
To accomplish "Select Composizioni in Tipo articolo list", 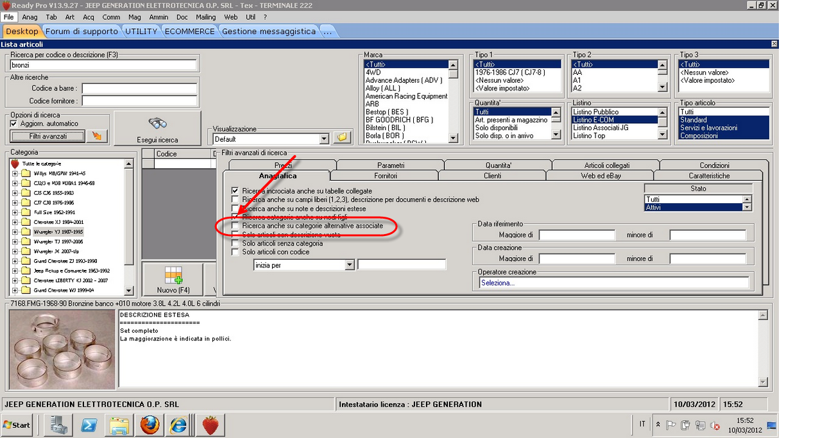I will coord(724,135).
